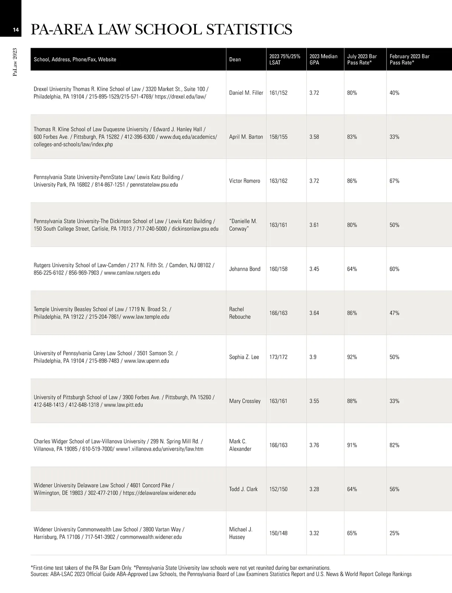Select the Dean column header

point(235,59)
